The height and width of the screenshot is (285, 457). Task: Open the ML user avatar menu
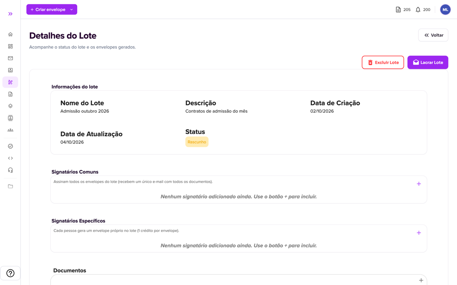[445, 10]
